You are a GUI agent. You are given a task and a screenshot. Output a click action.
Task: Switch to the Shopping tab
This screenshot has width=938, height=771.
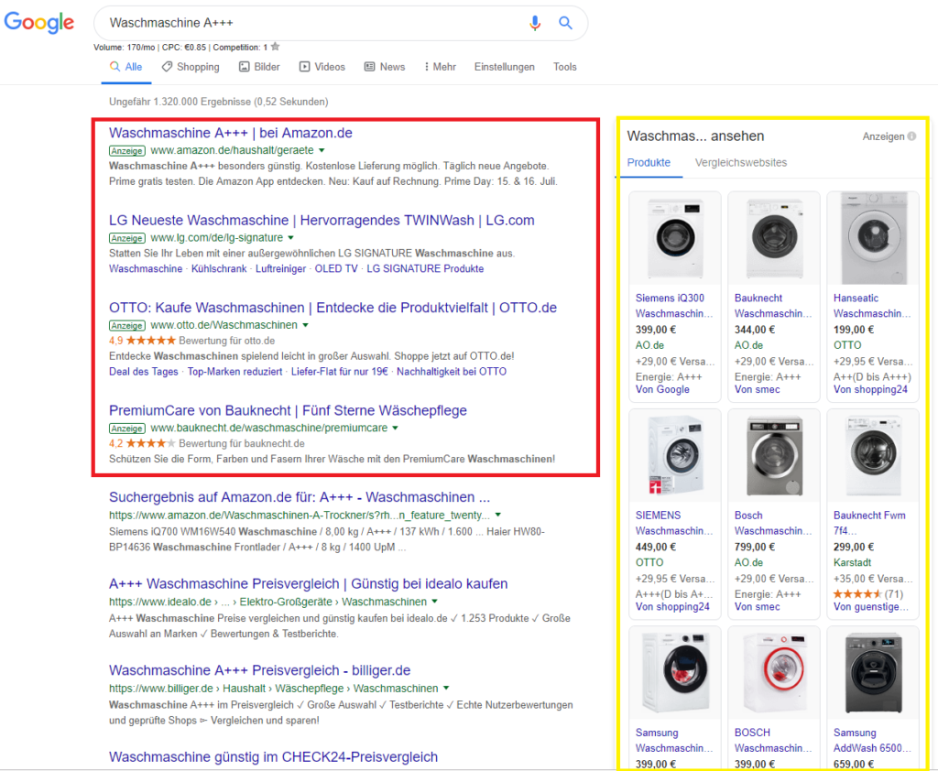191,67
